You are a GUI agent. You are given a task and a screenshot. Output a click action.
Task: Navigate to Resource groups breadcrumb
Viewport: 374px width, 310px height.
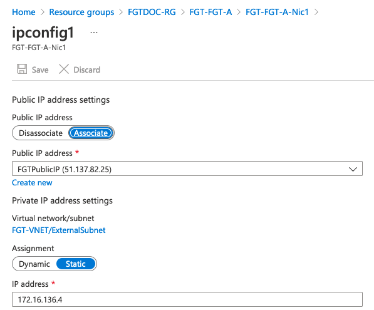coord(81,12)
